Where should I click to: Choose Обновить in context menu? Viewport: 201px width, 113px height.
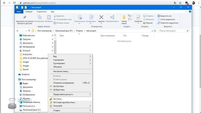pyautogui.click(x=70, y=67)
